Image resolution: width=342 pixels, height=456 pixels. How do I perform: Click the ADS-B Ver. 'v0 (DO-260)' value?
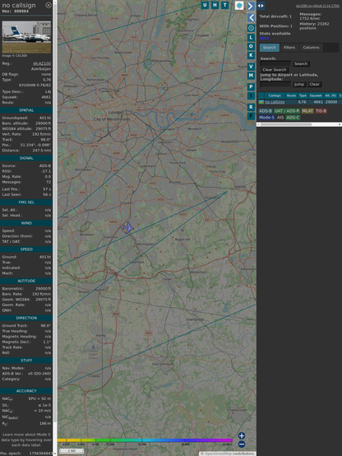tap(39, 374)
